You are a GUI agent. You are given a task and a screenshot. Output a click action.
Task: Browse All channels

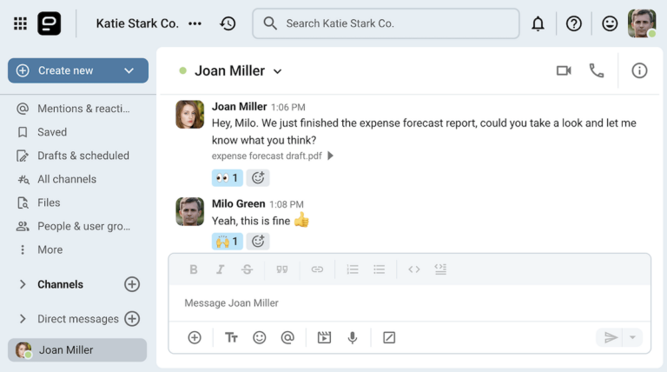(x=56, y=179)
